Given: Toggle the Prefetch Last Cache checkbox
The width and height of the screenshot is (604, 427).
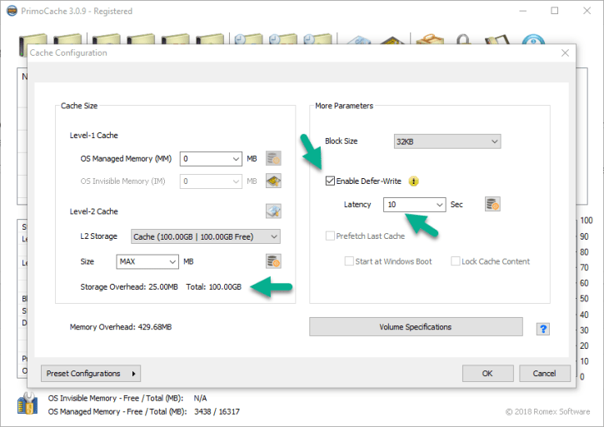Looking at the screenshot, I should pos(331,236).
